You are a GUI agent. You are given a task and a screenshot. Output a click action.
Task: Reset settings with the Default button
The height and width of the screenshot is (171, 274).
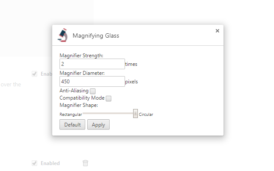tap(72, 124)
